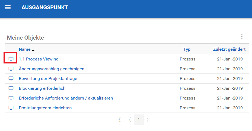Click monitor icon beside Erforderliche Anforderung ändern
This screenshot has width=252, height=131.
[x=11, y=98]
